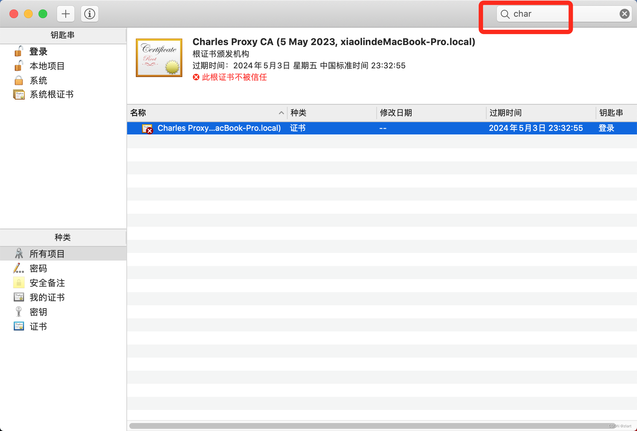Select the 系统根证书 keychain
Viewport: 637px width, 431px height.
63,94
